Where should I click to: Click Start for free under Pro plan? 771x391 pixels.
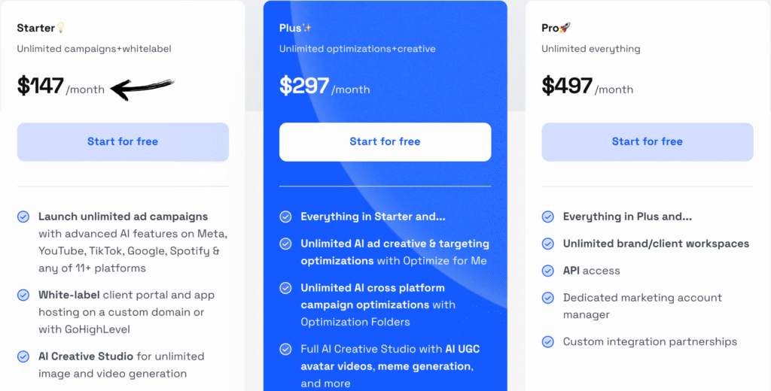(648, 142)
